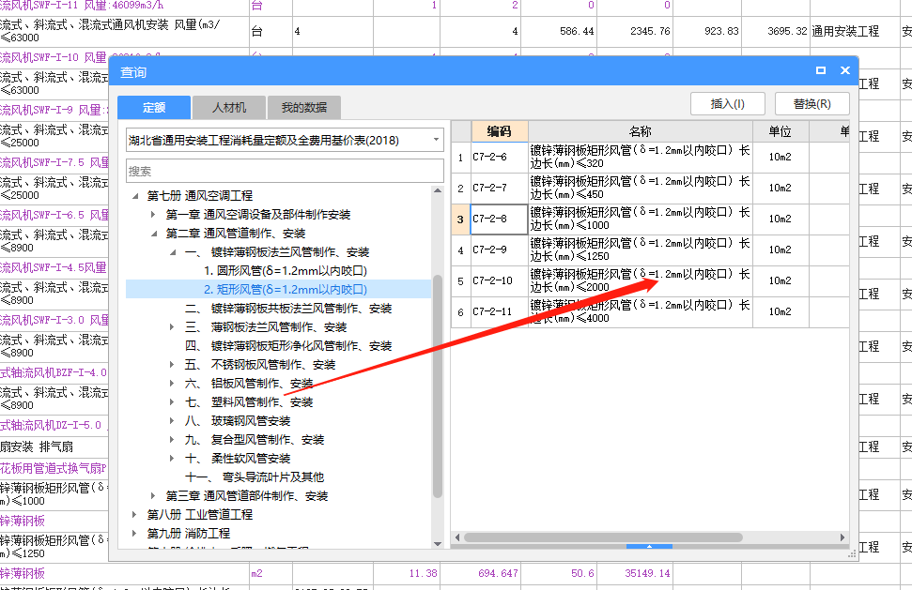Collapse 第二章 通风管道制作、安装
Image resolution: width=912 pixels, height=590 pixels.
click(153, 234)
